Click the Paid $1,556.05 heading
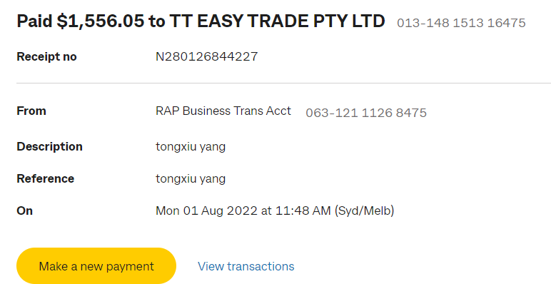 pyautogui.click(x=201, y=21)
